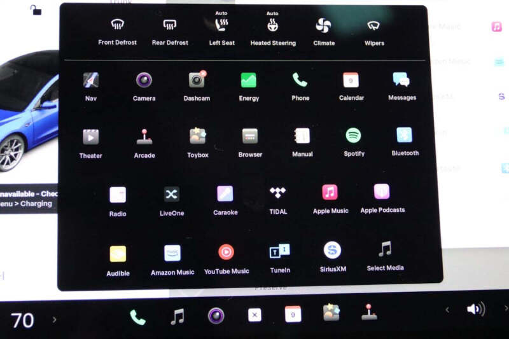Toggle Heated Steering
The height and width of the screenshot is (339, 509).
click(x=273, y=29)
